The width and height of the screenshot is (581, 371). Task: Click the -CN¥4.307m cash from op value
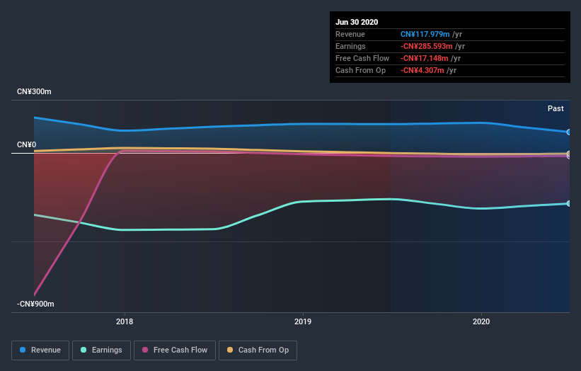(422, 70)
